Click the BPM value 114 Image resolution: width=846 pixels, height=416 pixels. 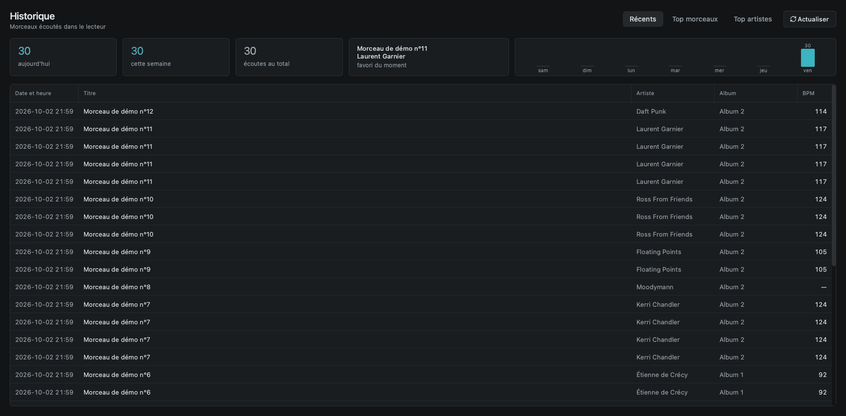tap(821, 111)
